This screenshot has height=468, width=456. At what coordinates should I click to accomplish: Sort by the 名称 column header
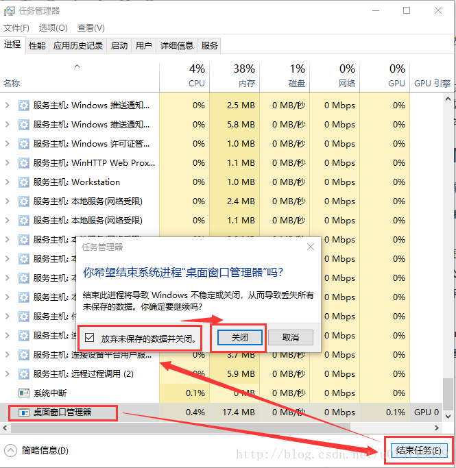tap(80, 77)
